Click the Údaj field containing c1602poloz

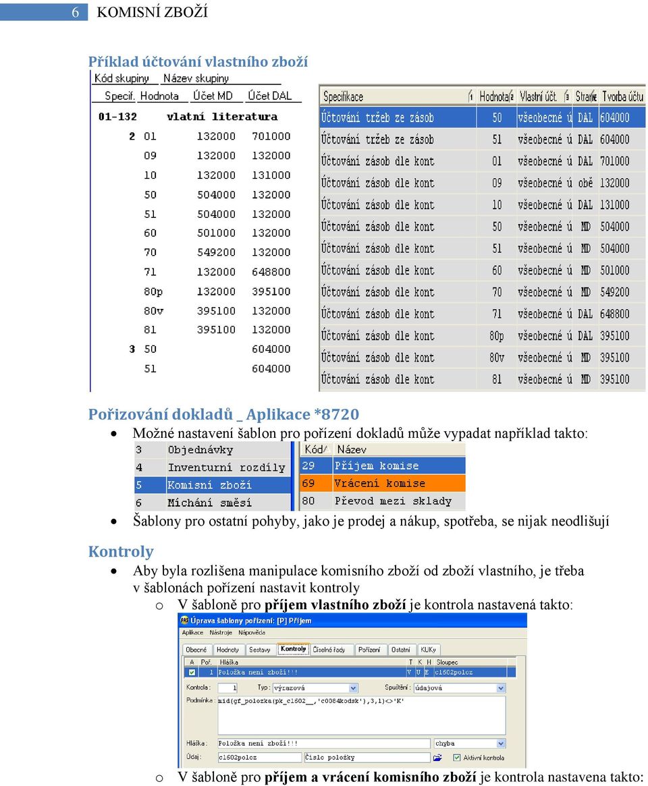[259, 758]
